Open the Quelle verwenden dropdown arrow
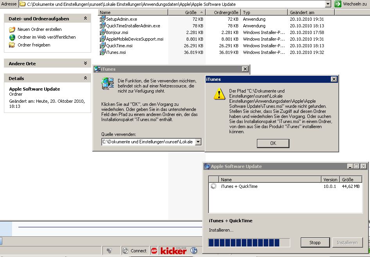The image size is (370, 257). tap(198, 142)
